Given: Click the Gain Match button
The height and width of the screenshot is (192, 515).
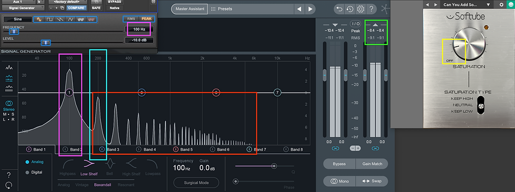Looking at the screenshot, I should coord(372,164).
